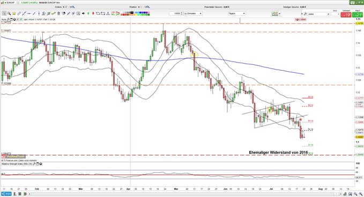Screen dimensions: 364x197
Task: Select the ray segment line tool
Action: (34, 13)
